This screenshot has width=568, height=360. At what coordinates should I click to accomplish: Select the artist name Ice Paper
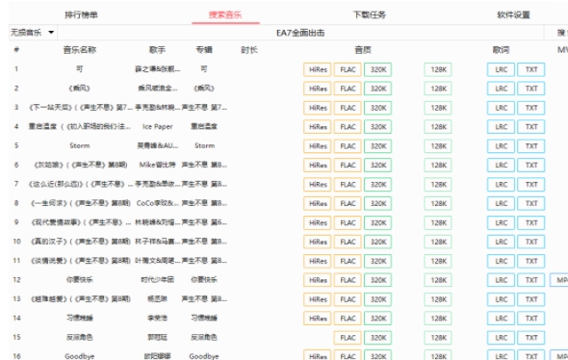tap(158, 126)
